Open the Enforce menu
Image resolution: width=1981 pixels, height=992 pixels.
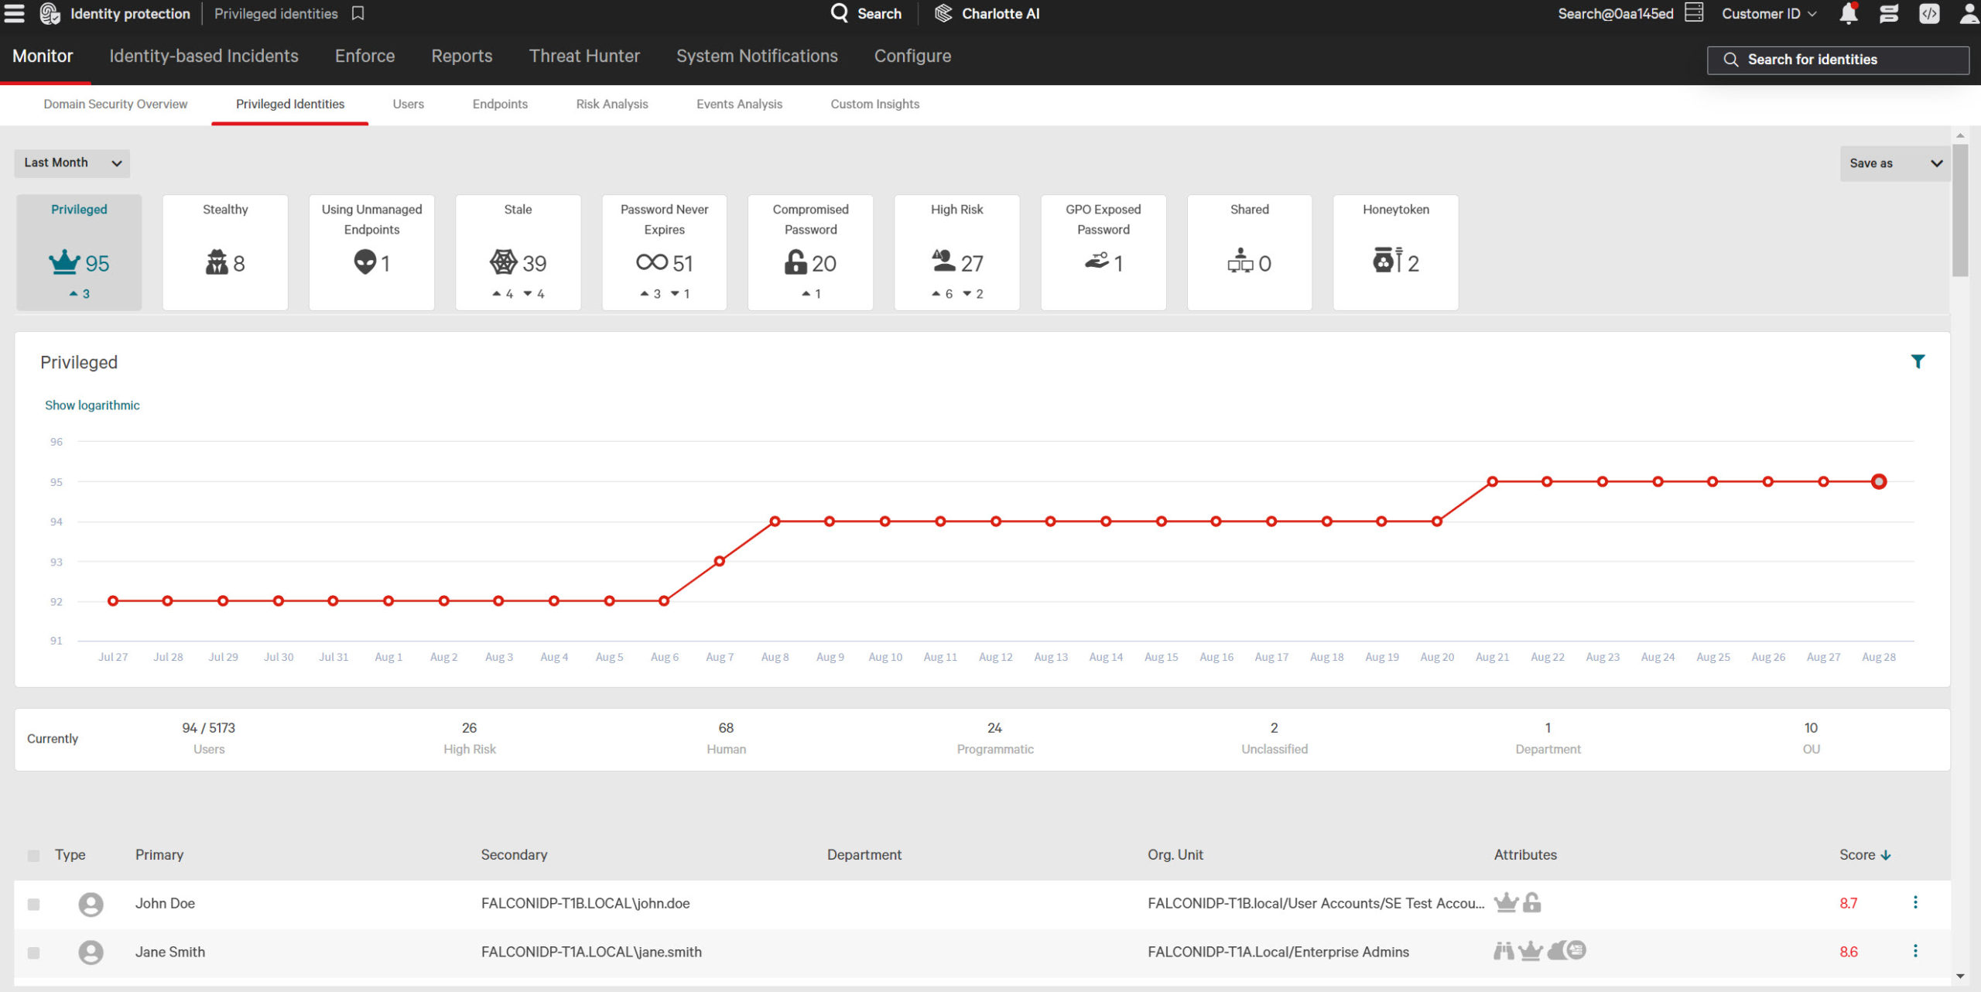pyautogui.click(x=364, y=56)
